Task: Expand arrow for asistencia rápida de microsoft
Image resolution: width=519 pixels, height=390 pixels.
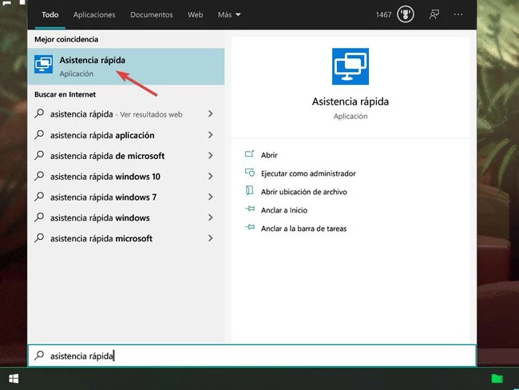Action: (211, 156)
